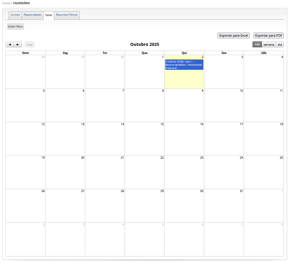Image resolution: width=290 pixels, height=263 pixels.
Task: Open the Recursos Físicos tab
Action: point(67,15)
